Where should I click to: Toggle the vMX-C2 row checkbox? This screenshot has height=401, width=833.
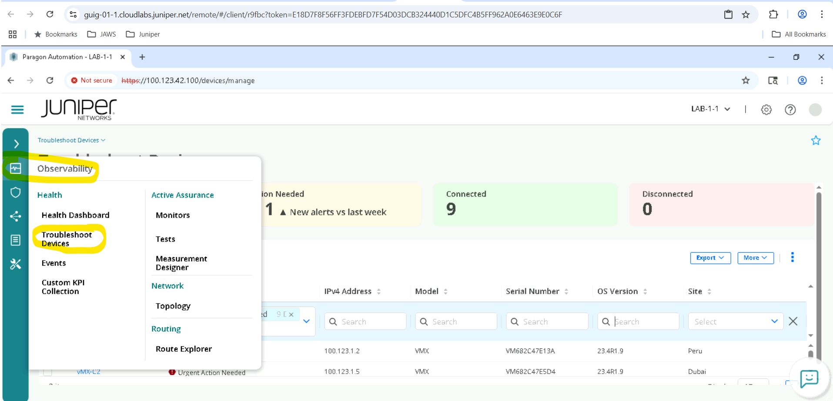[x=48, y=372]
